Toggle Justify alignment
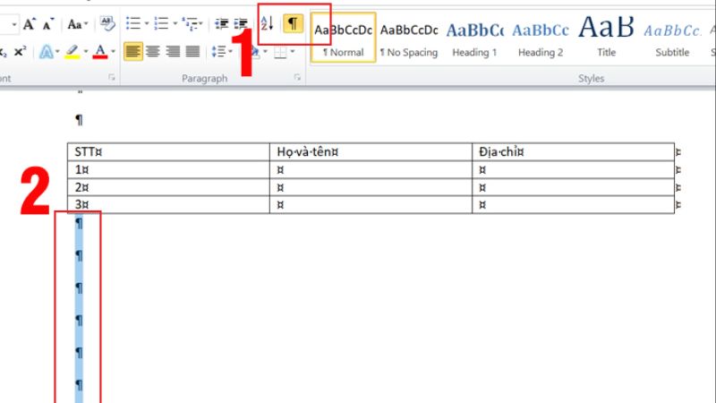 pos(192,51)
